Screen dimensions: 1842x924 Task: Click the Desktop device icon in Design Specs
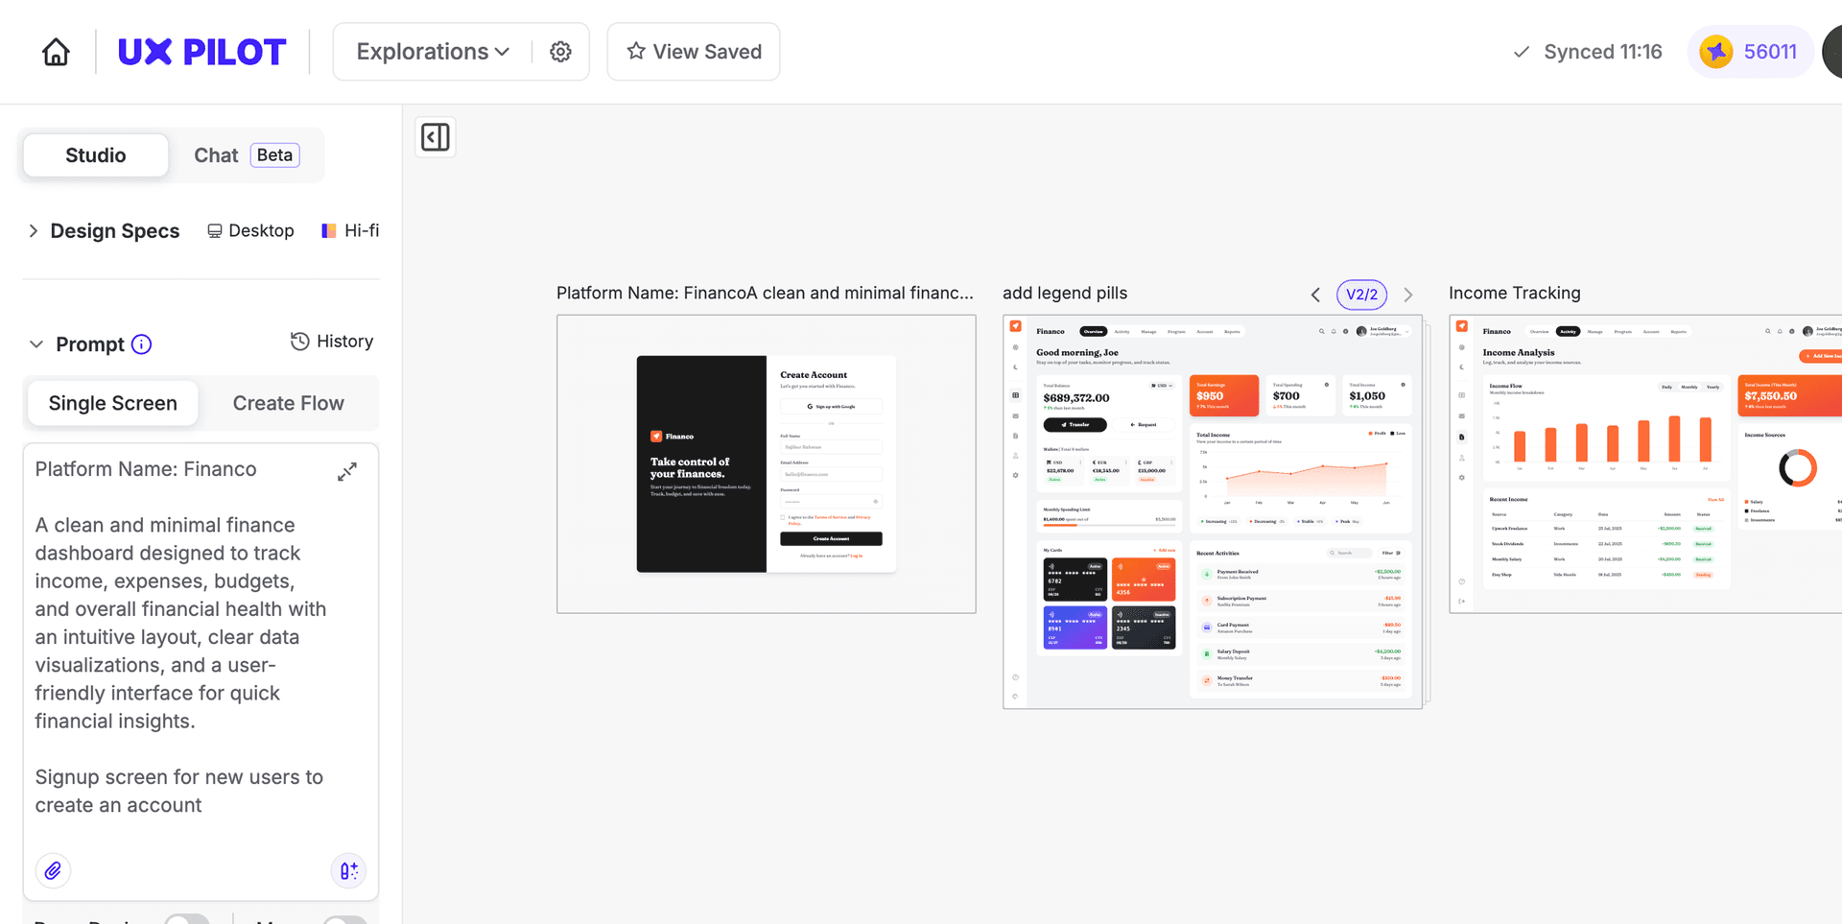point(213,230)
